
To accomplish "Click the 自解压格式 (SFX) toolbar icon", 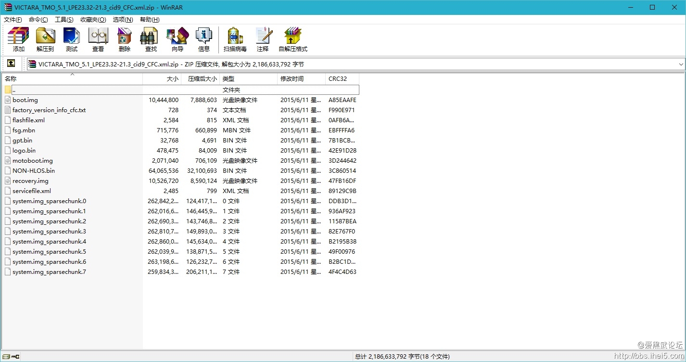I will click(x=292, y=36).
